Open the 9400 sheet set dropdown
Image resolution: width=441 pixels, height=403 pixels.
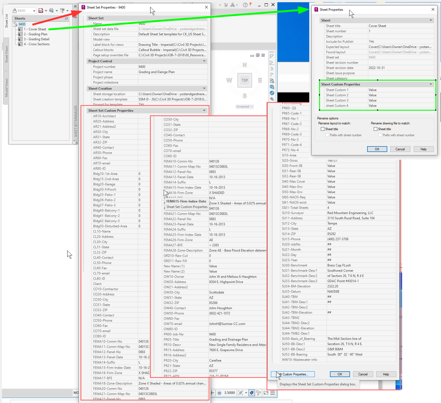tap(34, 10)
